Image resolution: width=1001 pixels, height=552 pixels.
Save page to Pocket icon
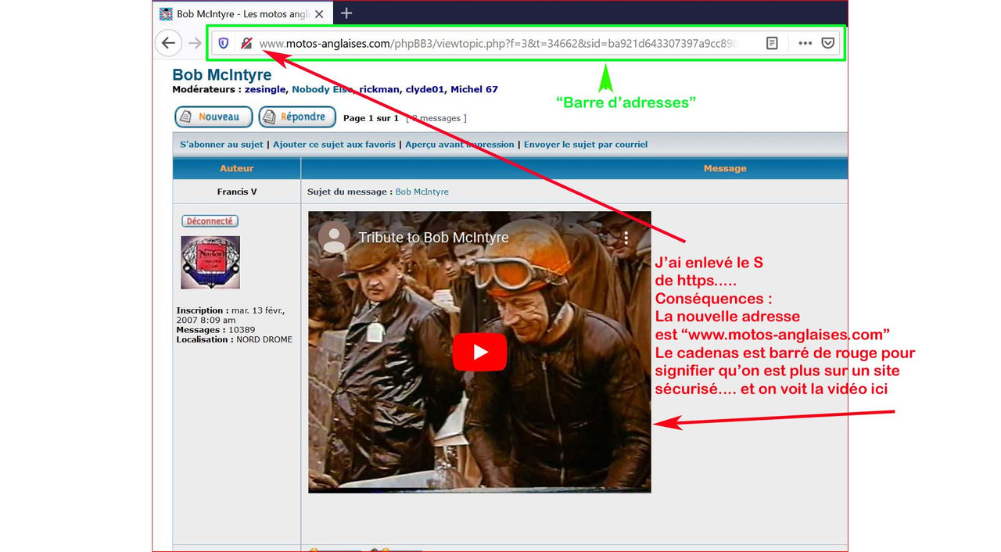coord(827,43)
